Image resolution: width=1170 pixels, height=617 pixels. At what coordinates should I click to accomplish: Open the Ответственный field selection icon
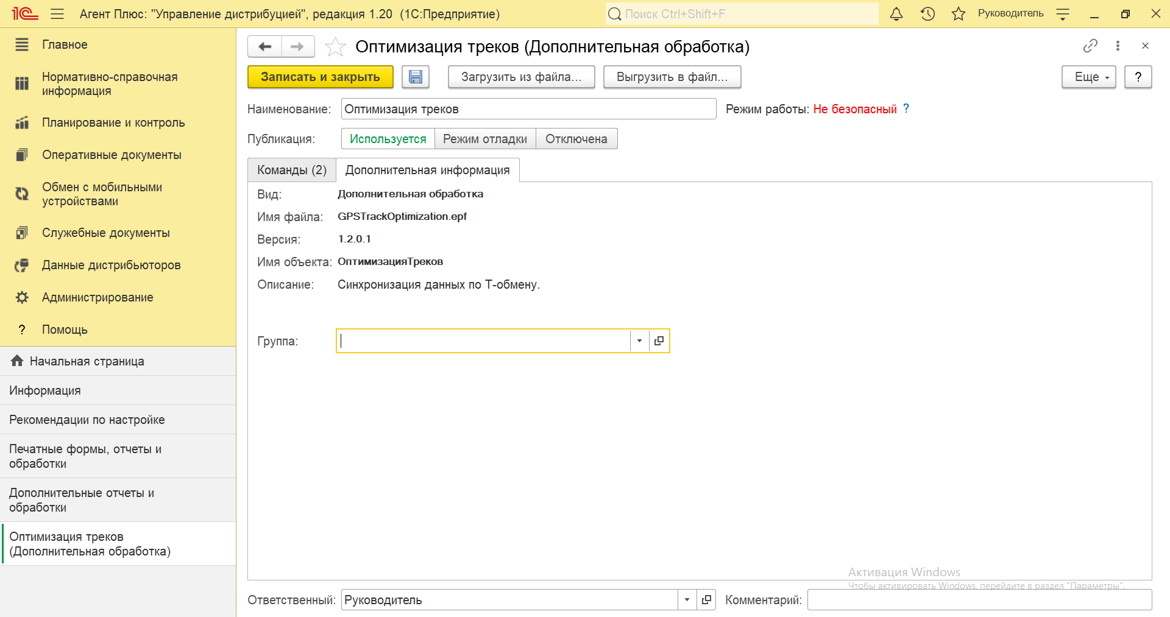pyautogui.click(x=706, y=600)
